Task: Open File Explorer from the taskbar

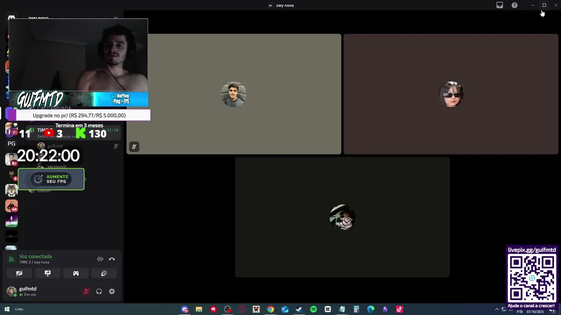Action: (x=199, y=309)
